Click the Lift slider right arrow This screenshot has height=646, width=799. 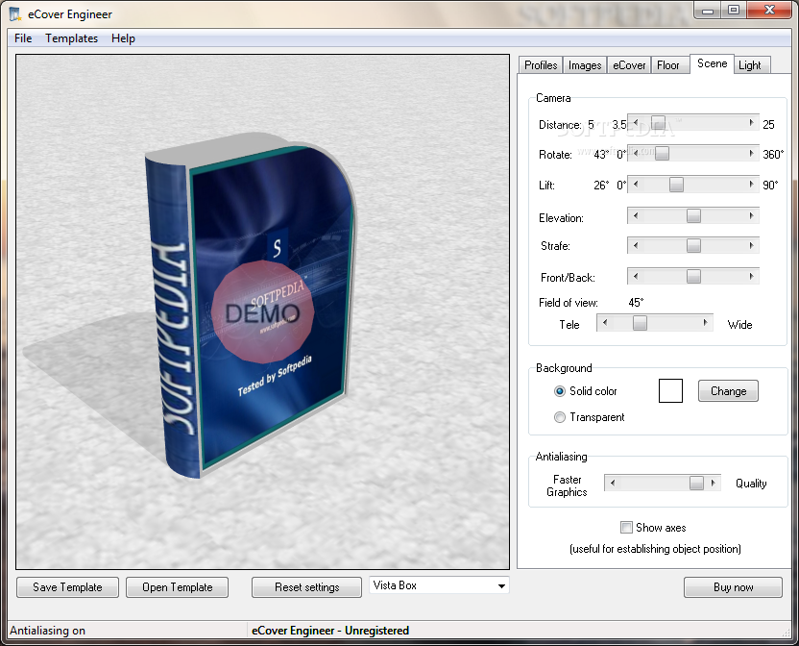click(751, 185)
